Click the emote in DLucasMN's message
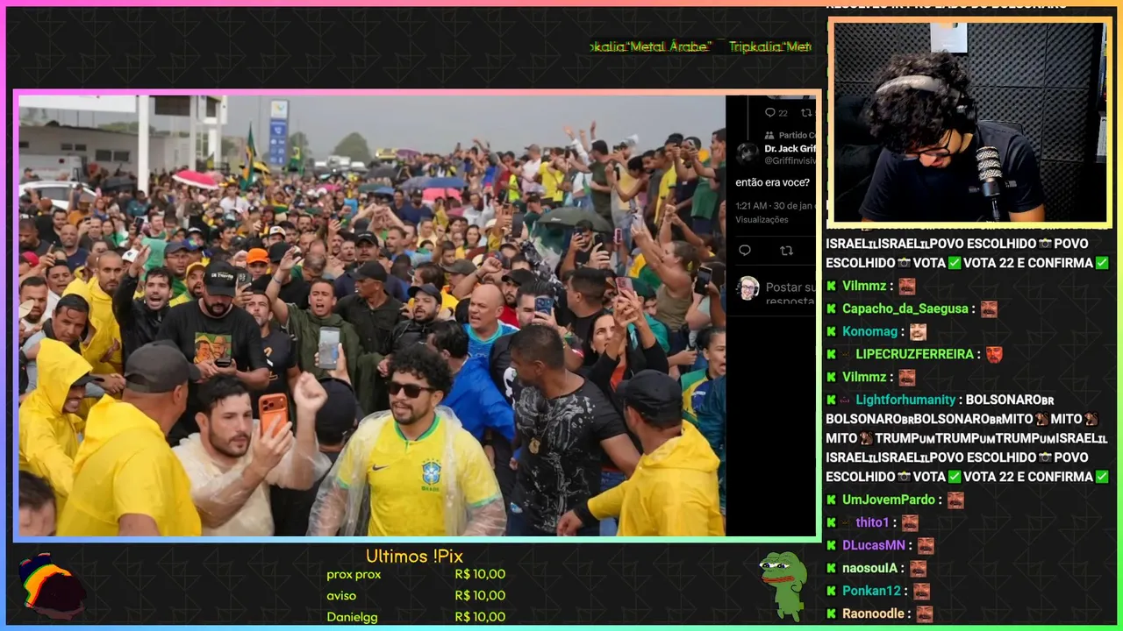 (926, 545)
